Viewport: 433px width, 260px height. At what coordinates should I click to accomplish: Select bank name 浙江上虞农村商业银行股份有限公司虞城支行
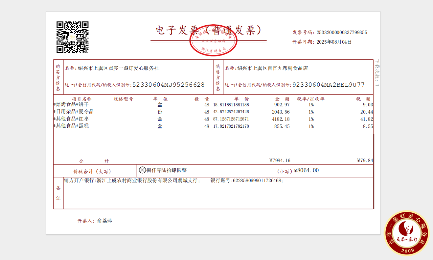coord(148,181)
